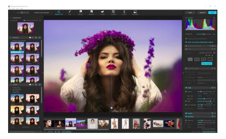This screenshot has height=139, width=226.
Task: Click the blue before/after split handle on image
Action: 111,108
